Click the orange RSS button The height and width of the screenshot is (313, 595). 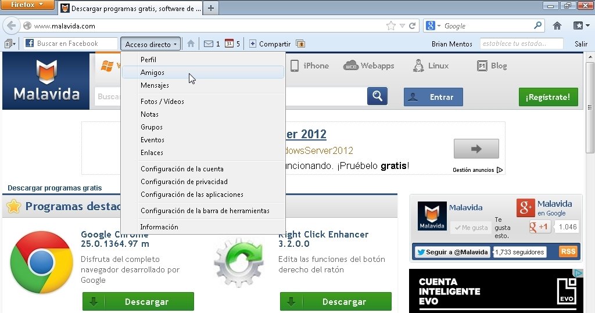click(x=568, y=251)
